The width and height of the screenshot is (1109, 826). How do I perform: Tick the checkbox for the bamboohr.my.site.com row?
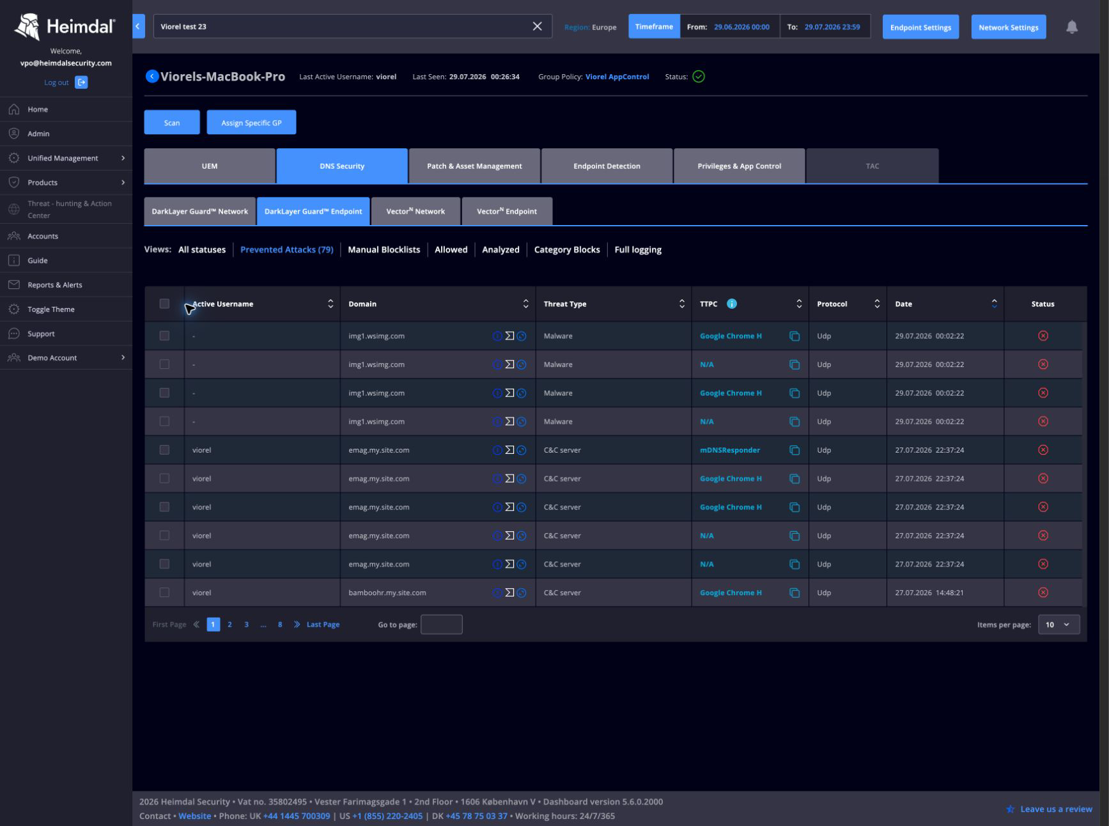click(x=164, y=593)
